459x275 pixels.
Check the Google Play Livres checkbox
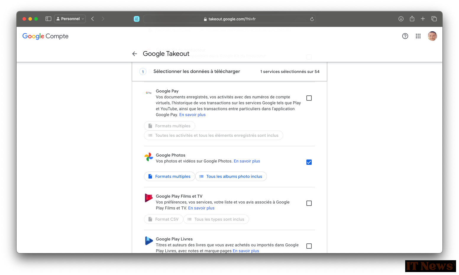pos(309,246)
